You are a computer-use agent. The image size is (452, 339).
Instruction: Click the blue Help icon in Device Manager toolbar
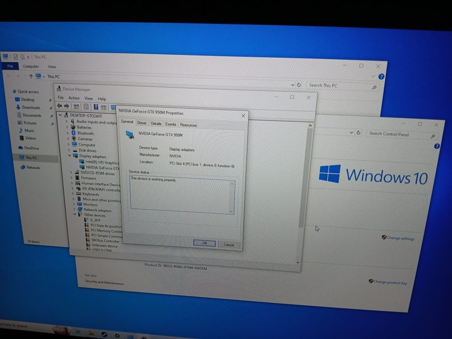pyautogui.click(x=96, y=107)
